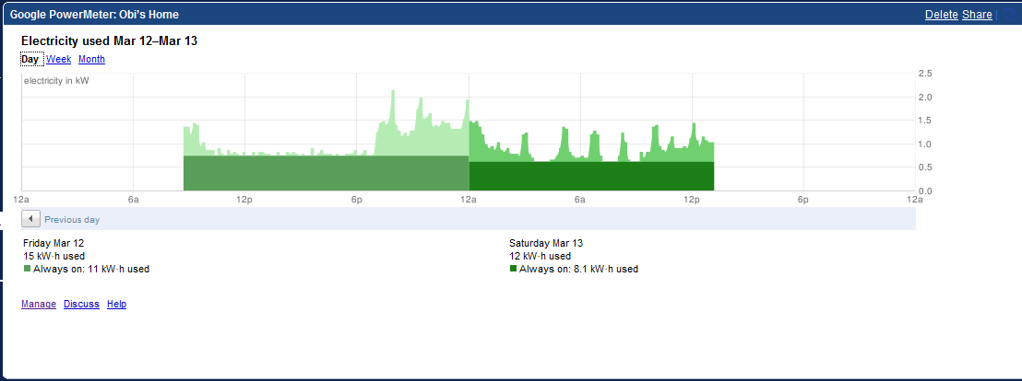
Task: Click the 2.0 value on the y-axis
Action: coord(925,97)
